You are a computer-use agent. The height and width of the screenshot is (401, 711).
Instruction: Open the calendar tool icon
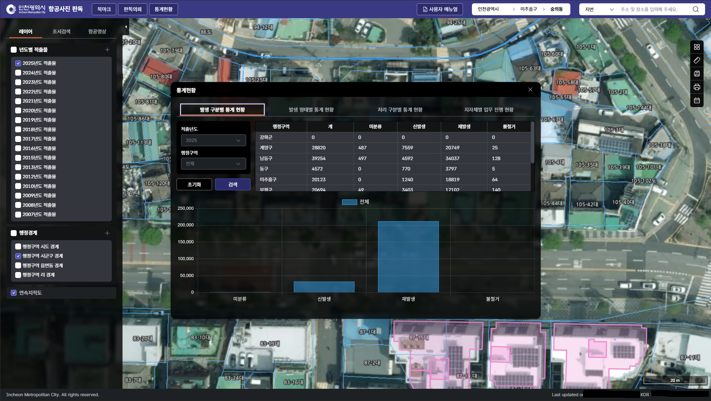(x=697, y=100)
